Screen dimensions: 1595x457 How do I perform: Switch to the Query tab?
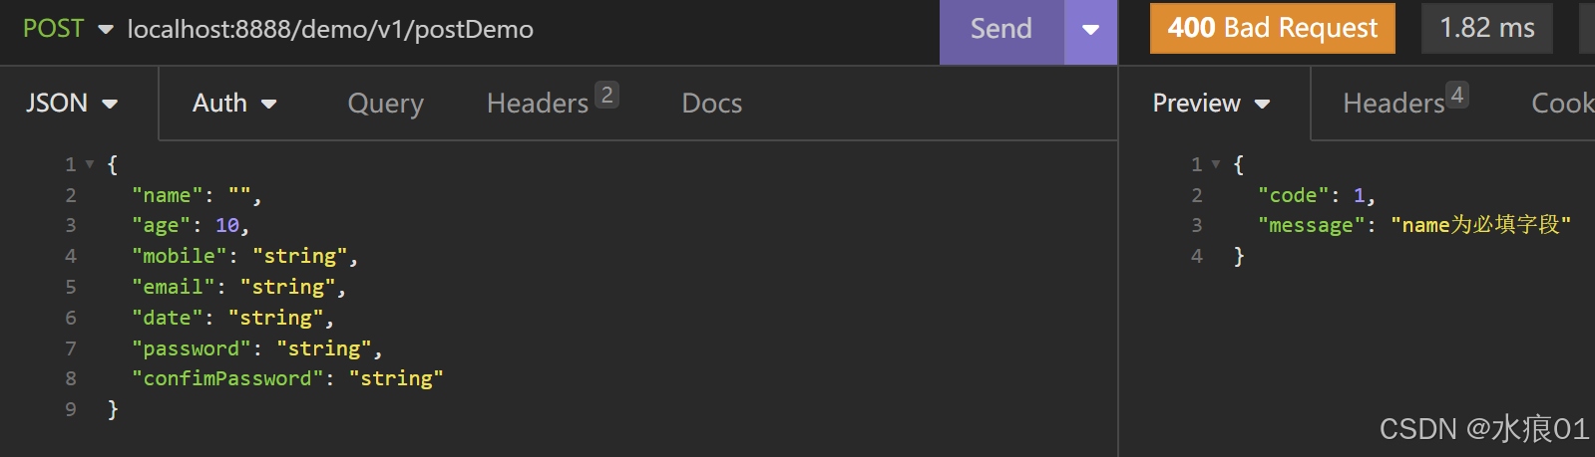(x=386, y=104)
